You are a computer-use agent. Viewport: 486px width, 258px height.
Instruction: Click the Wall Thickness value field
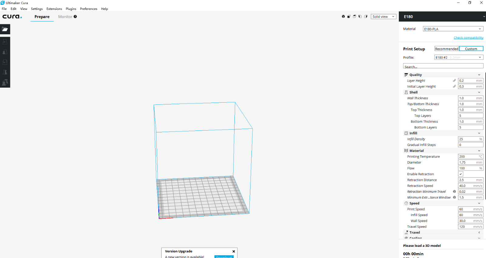[471, 98]
